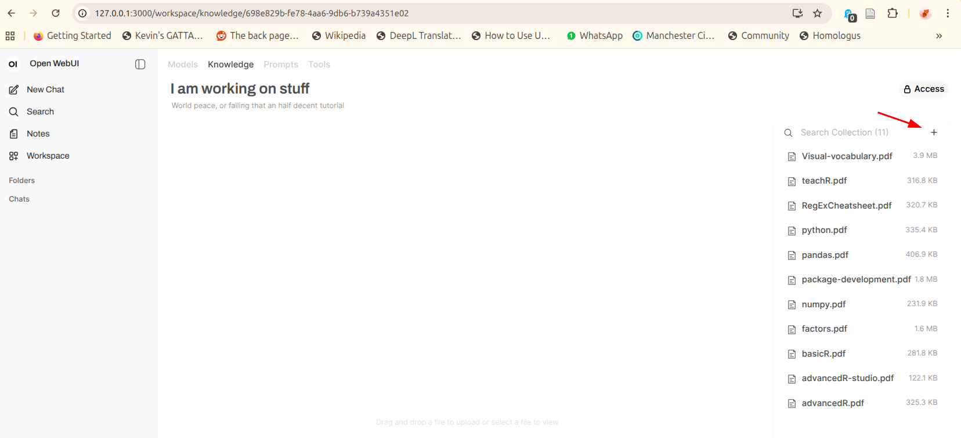Select the python.pdf file
This screenshot has width=961, height=438.
click(824, 230)
